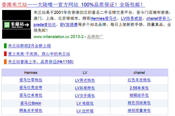This screenshot has width=175, height=116.
Task: Open the LV路易威登 link
Action: tap(132, 18)
